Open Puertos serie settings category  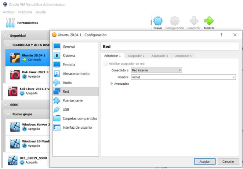coord(76,100)
